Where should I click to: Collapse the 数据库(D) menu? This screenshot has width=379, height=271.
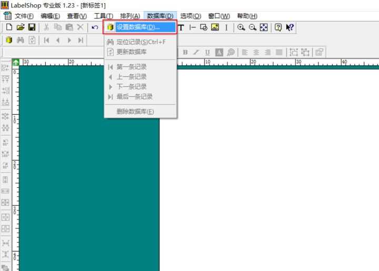[x=160, y=16]
